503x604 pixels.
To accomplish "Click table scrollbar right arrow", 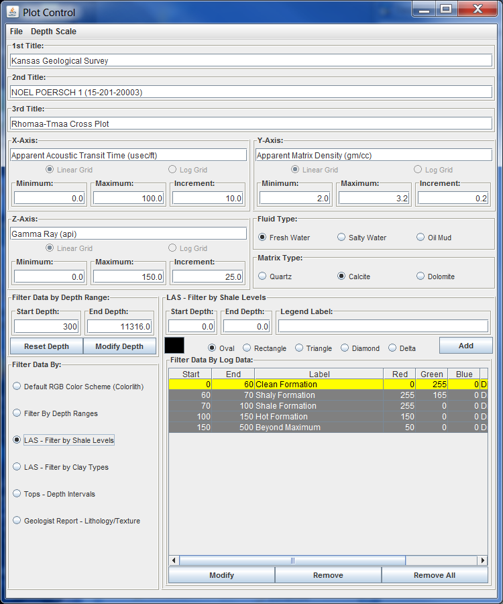I will 483,560.
